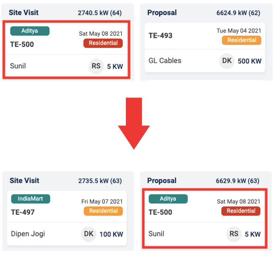Click RS avatar in the 2740.5 kW column
Screen dimensions: 275x254
[x=96, y=66]
